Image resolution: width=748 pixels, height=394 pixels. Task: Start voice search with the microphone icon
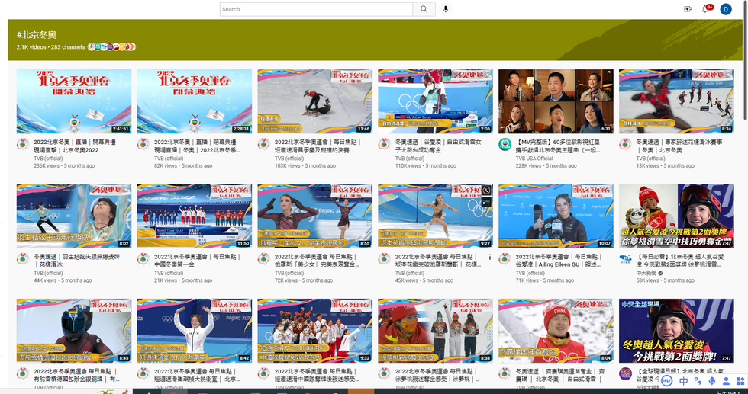tap(446, 9)
